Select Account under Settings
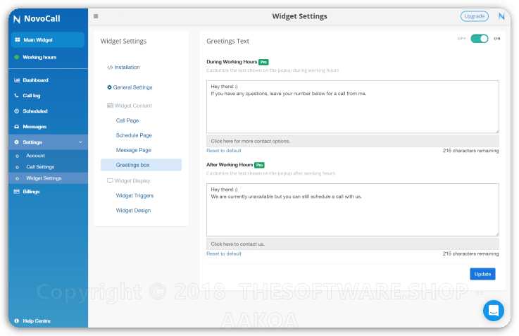 point(35,156)
